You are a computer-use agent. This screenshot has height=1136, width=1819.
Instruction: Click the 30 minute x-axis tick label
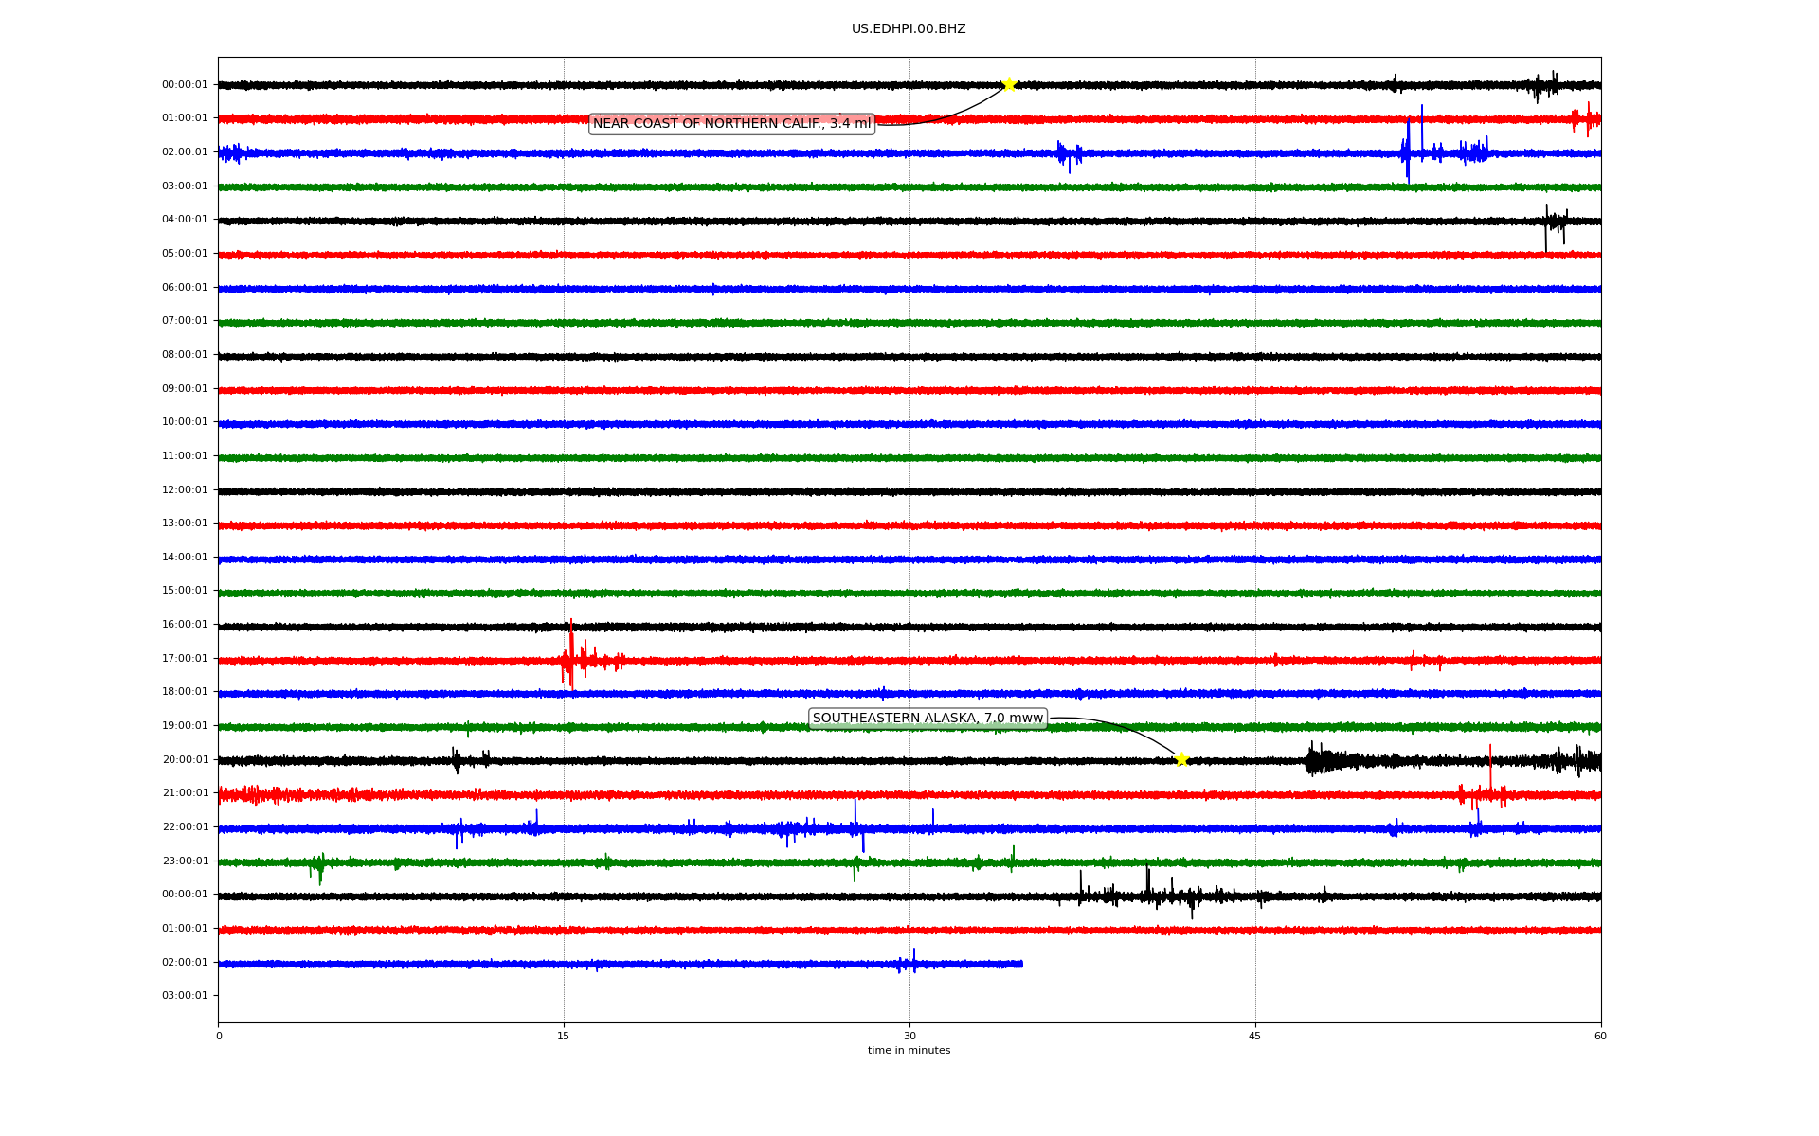point(909,1036)
